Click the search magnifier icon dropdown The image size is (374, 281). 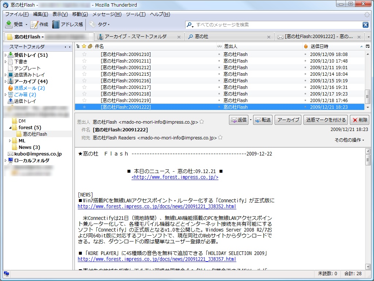[190, 25]
